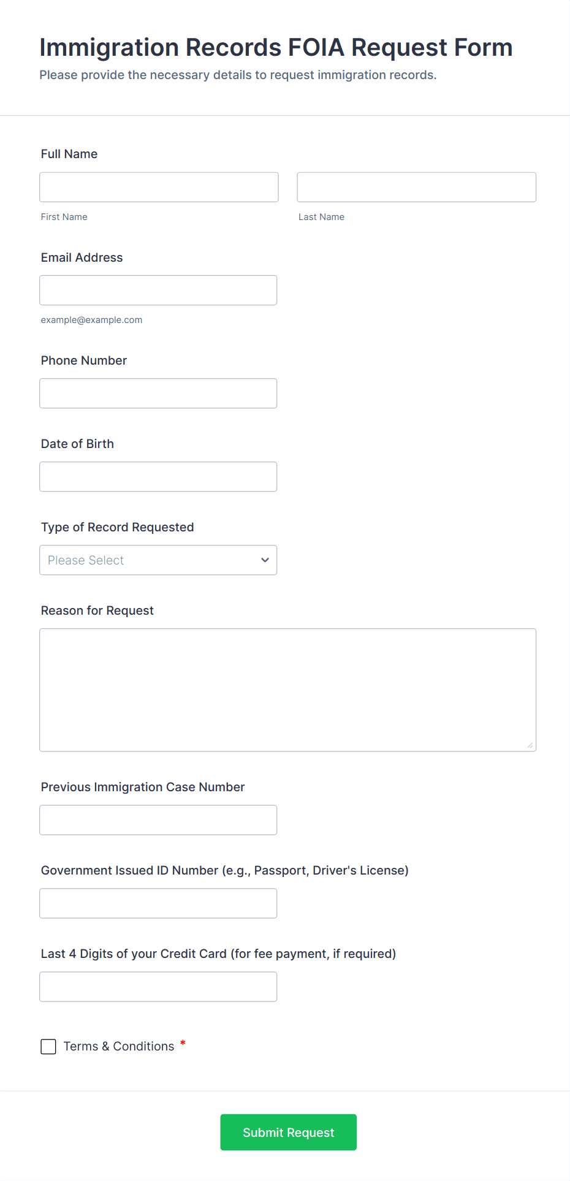
Task: Click the Immigration Records FOIA Request Form heading
Action: pyautogui.click(x=276, y=47)
